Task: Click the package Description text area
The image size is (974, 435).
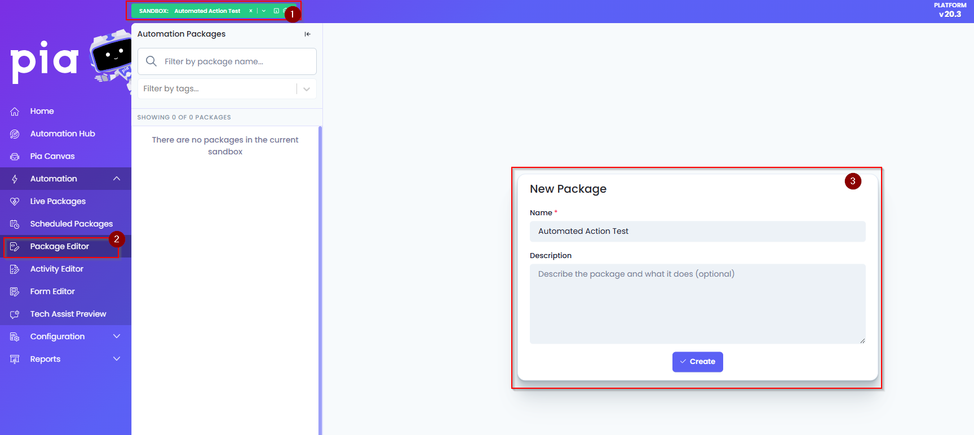Action: tap(697, 304)
